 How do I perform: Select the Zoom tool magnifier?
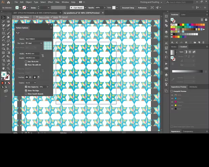click(x=8, y=68)
